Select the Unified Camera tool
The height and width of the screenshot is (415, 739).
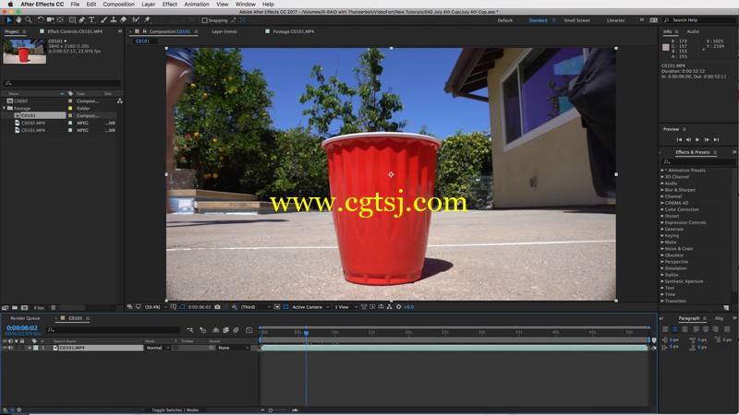[50, 19]
